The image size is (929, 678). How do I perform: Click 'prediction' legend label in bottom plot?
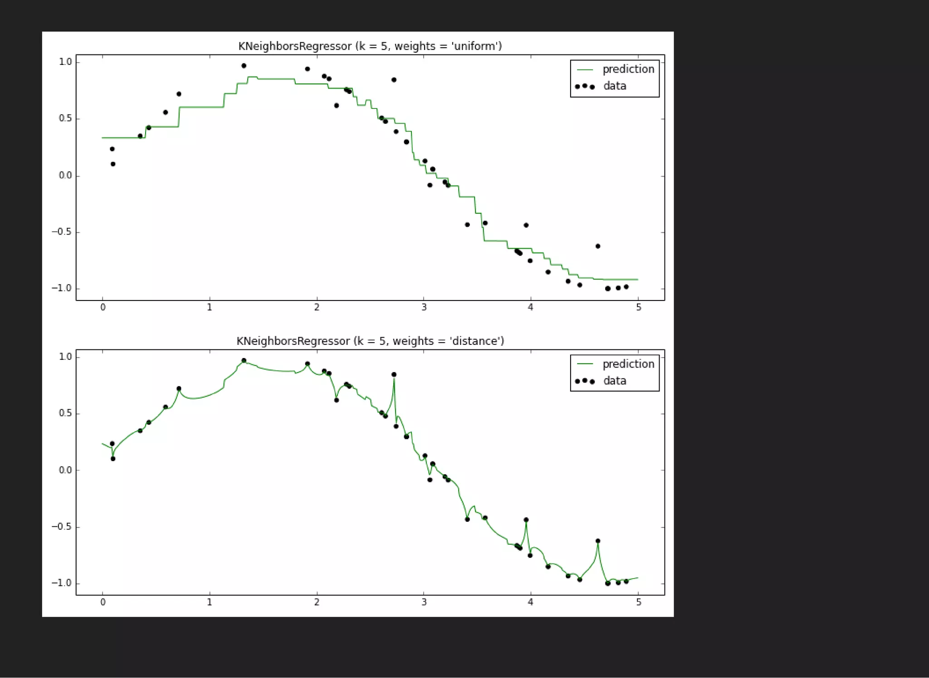point(628,364)
